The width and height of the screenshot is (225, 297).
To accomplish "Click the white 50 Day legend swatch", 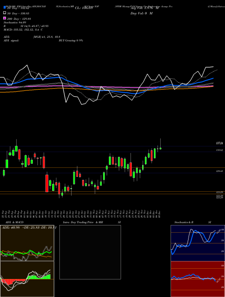I will pyautogui.click(x=4, y=13).
